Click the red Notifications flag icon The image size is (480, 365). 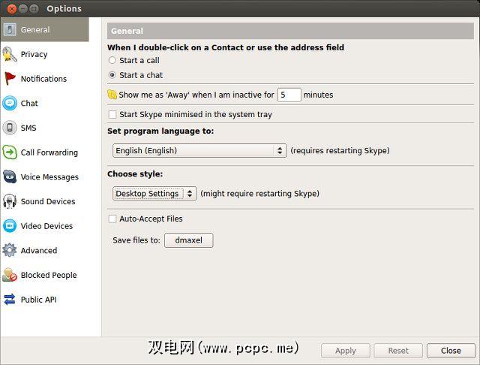click(10, 79)
